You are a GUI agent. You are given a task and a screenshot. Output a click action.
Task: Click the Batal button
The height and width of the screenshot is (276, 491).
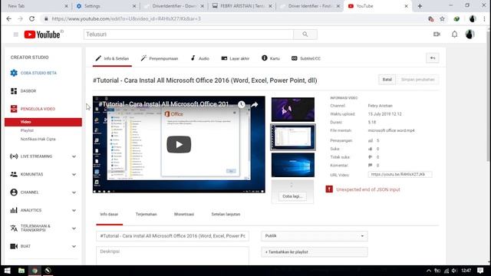tap(387, 80)
